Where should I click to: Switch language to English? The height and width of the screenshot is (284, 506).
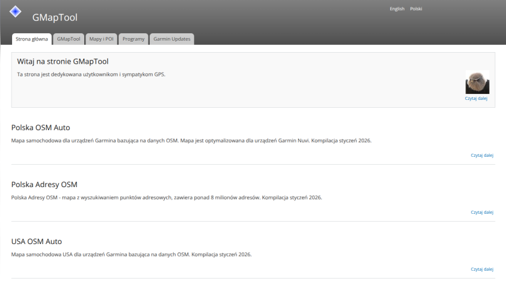[397, 8]
